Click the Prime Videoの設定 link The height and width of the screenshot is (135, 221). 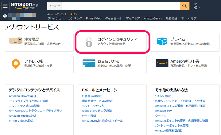21,121
